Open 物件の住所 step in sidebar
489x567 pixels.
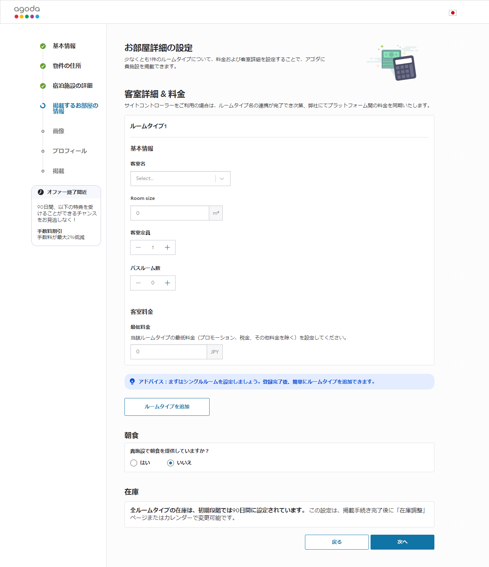pyautogui.click(x=67, y=66)
